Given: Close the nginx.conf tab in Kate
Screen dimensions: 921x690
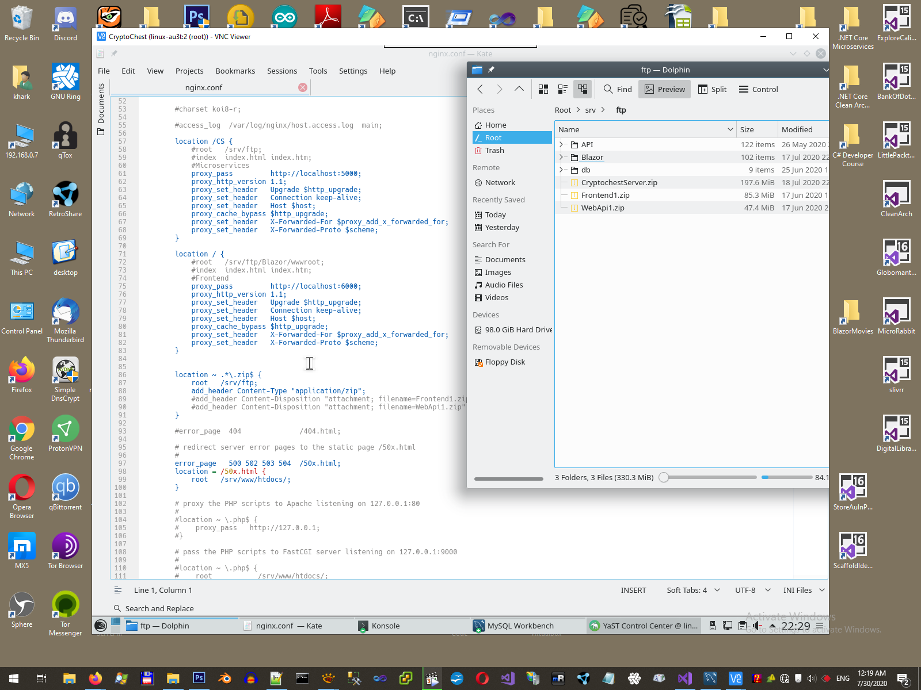Looking at the screenshot, I should tap(303, 87).
